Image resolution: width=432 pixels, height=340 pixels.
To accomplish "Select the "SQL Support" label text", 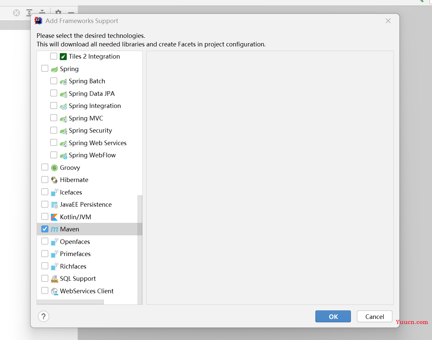I will [x=78, y=279].
